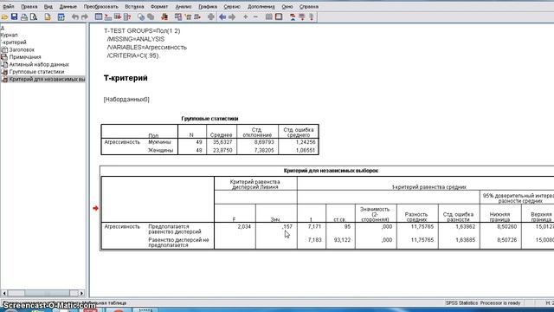This screenshot has height=312, width=554.
Task: Open the Графика menu
Action: pyautogui.click(x=208, y=6)
